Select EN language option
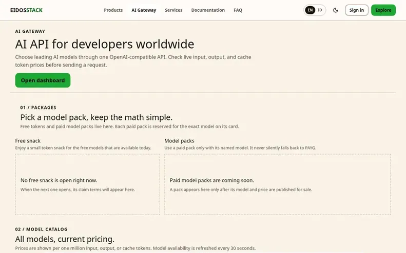This screenshot has height=253, width=406. (310, 10)
